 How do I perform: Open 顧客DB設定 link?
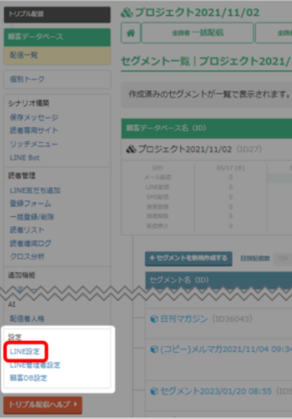[x=28, y=378]
